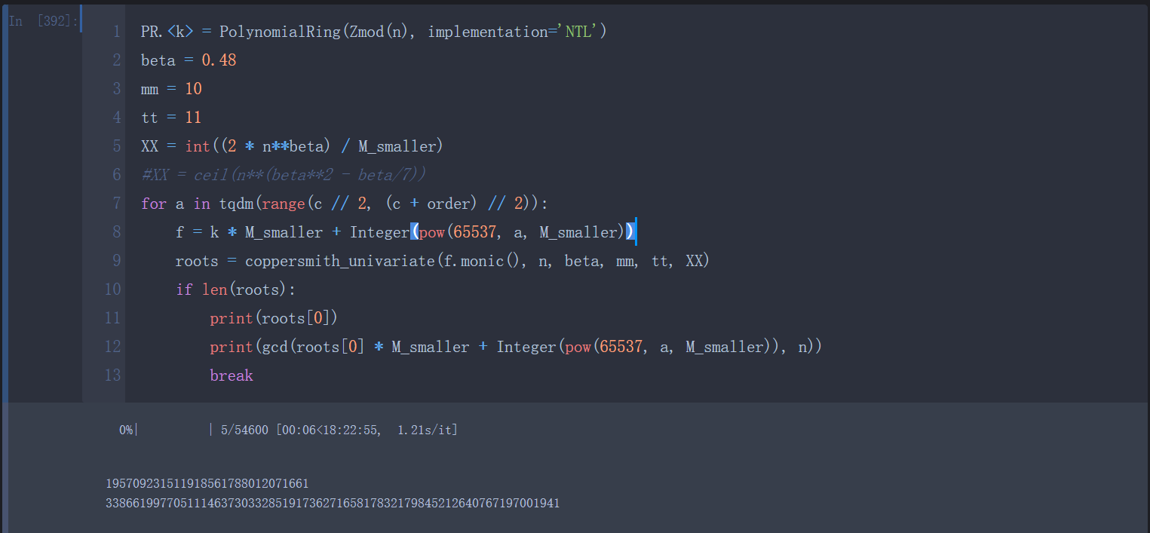Viewport: 1150px width, 533px height.
Task: Click line number 1 in the gutter
Action: click(x=116, y=32)
